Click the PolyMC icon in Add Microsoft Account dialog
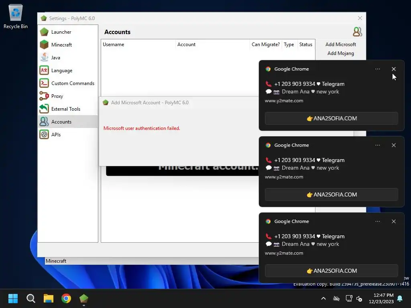This screenshot has height=308, width=411. tap(106, 103)
